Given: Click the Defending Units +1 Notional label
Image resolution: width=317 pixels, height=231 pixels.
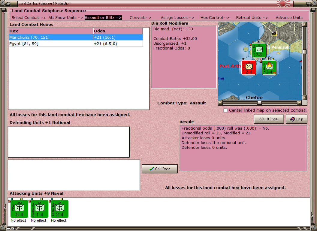Looking at the screenshot, I should pyautogui.click(x=40, y=122).
